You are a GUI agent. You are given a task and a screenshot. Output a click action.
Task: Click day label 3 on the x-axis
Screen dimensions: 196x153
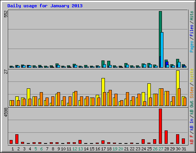pyautogui.click(x=24, y=149)
